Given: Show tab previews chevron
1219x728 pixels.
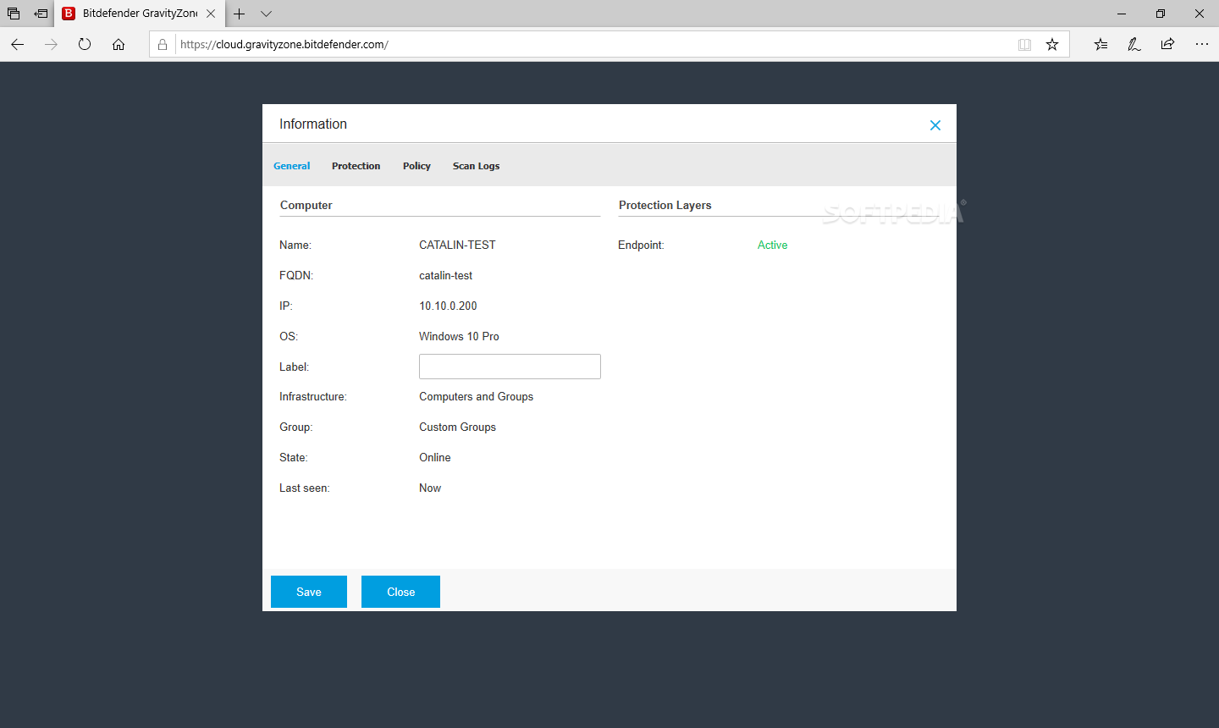Looking at the screenshot, I should [266, 14].
